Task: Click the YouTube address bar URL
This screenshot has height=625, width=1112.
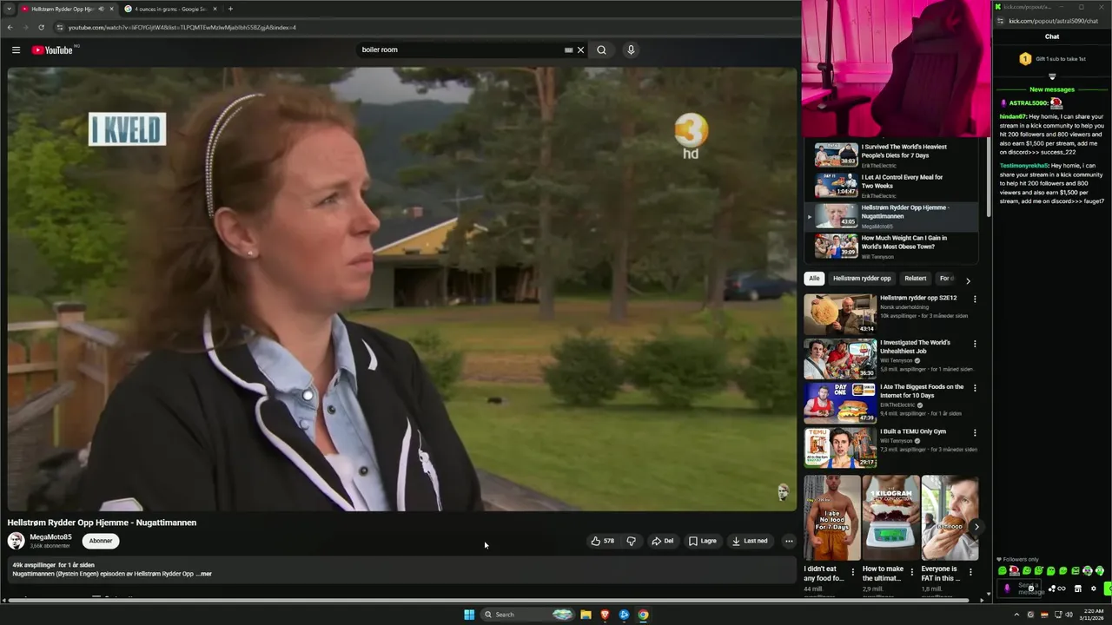Action: point(182,27)
